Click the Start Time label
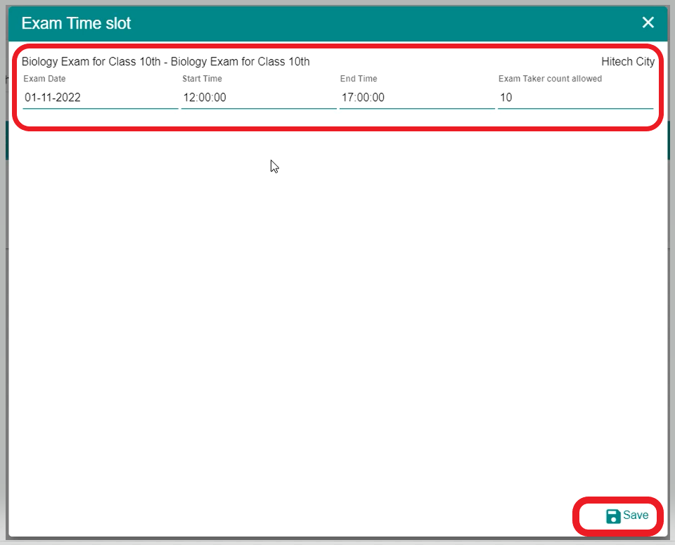 (x=202, y=79)
